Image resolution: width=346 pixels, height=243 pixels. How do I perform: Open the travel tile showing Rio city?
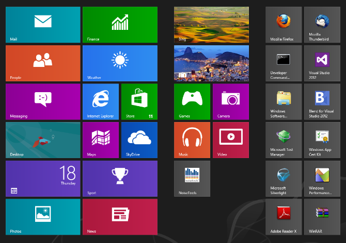point(211,63)
